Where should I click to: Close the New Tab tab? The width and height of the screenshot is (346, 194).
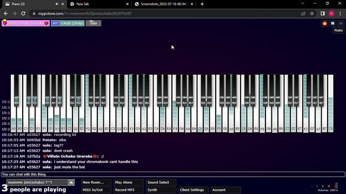pos(128,4)
